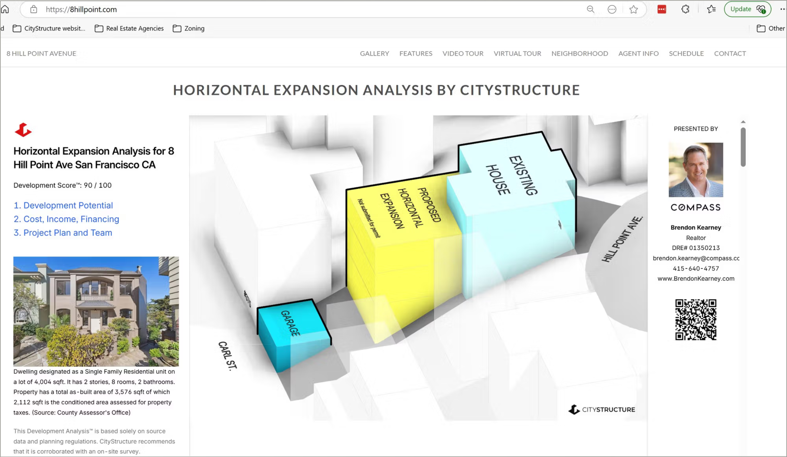Click the site information lock icon
787x457 pixels.
(34, 9)
